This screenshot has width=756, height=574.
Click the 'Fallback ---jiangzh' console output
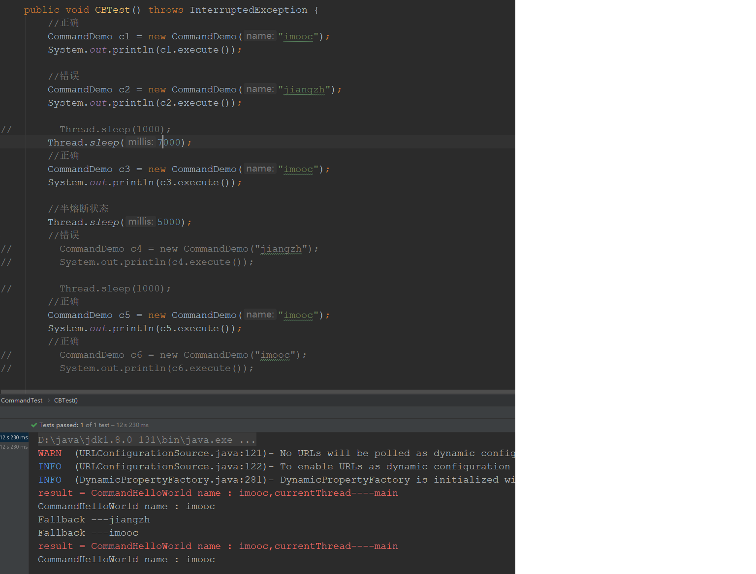click(x=94, y=519)
